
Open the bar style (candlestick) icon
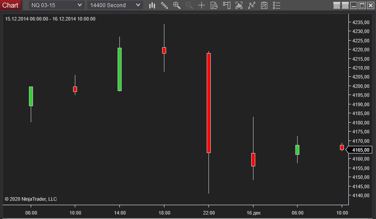point(152,5)
